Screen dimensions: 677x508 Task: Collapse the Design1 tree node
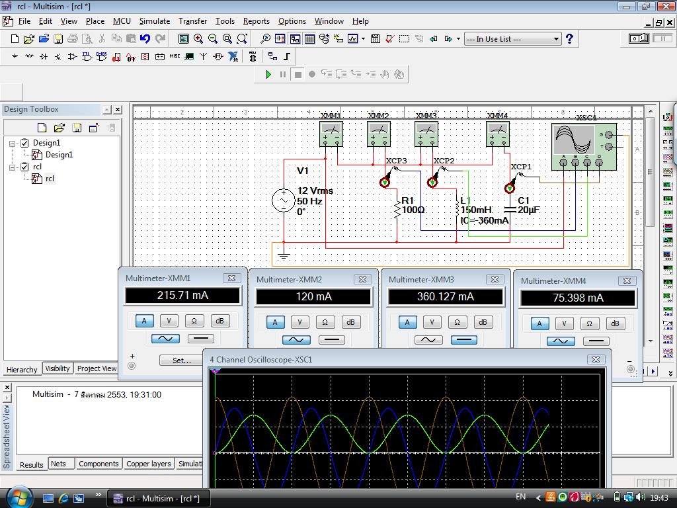point(13,143)
